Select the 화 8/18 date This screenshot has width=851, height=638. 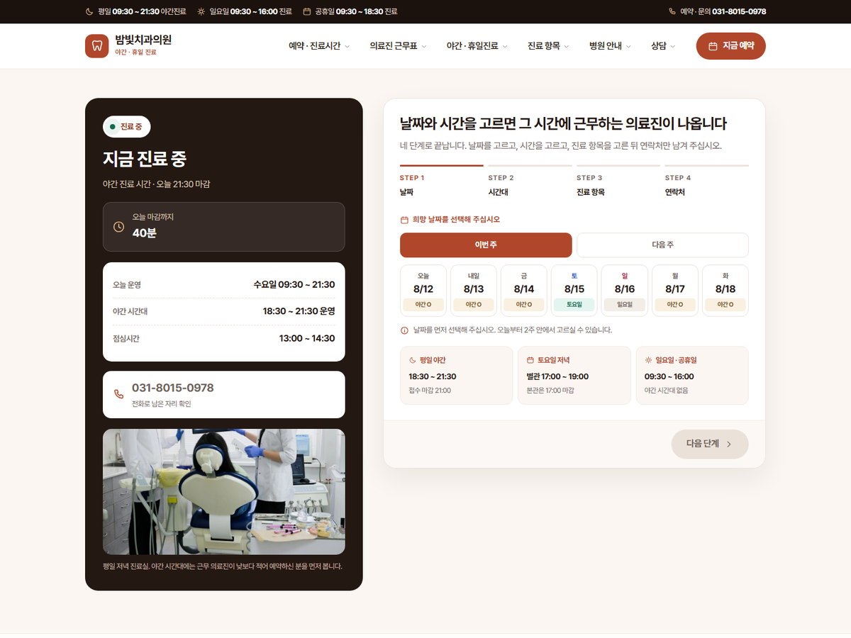(725, 291)
